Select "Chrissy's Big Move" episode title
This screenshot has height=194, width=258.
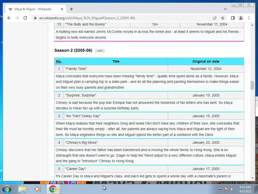point(81,142)
